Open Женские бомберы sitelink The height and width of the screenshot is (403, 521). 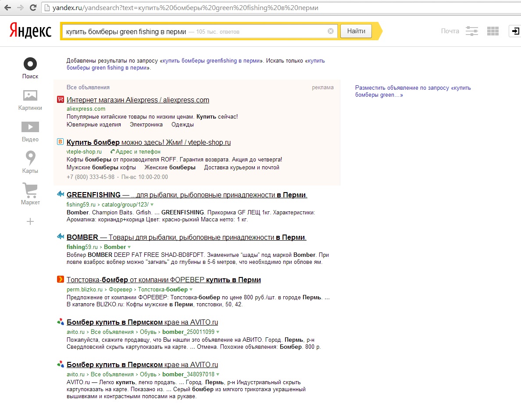170,168
